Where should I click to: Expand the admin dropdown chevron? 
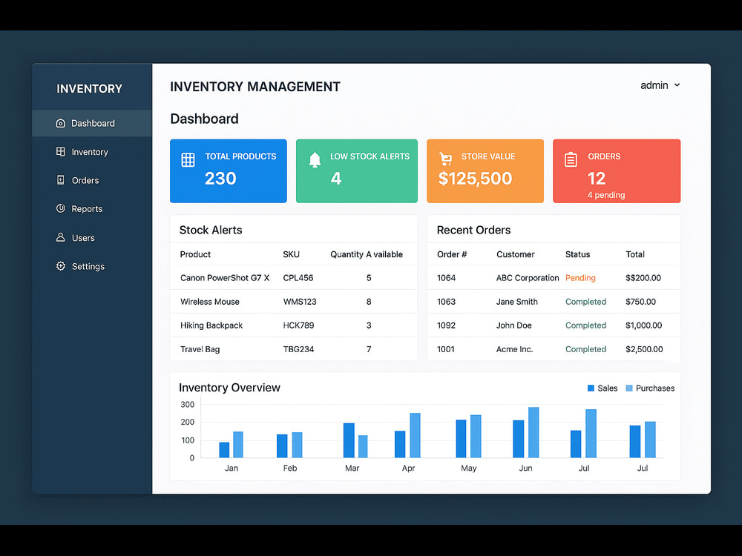[677, 85]
